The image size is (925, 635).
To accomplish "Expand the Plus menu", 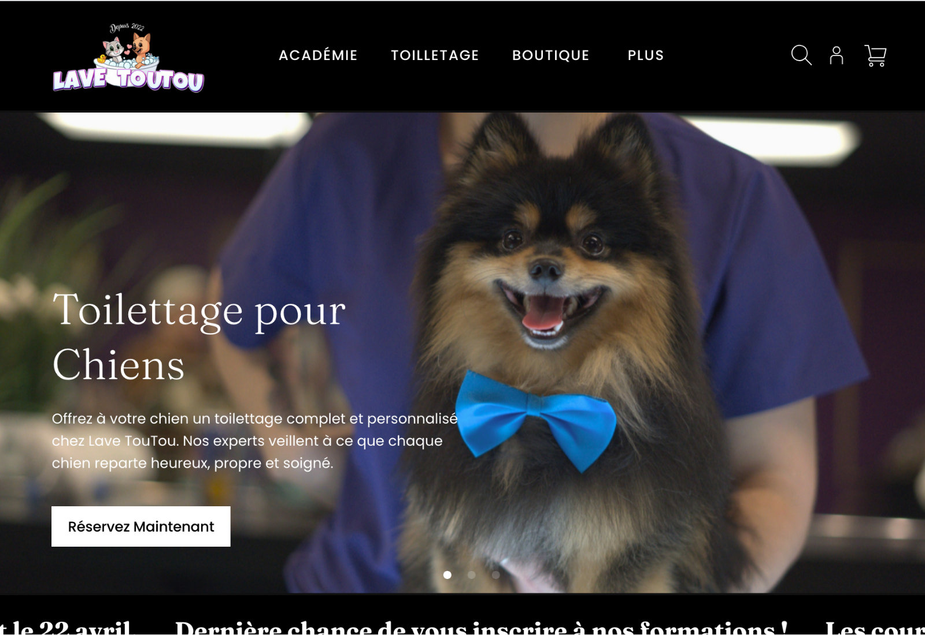I will (x=646, y=55).
